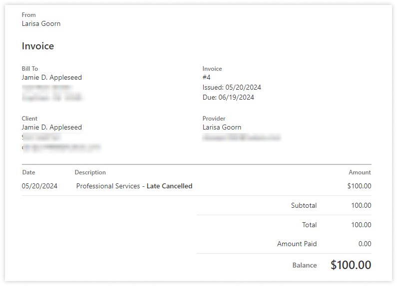The image size is (397, 286).
Task: Select the Due date 06/19/2024
Action: coord(236,98)
